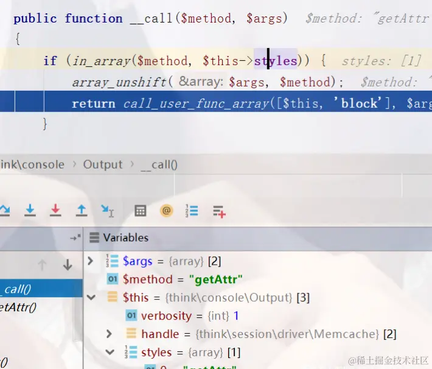Click array_unshift in the code editor

[x=119, y=82]
